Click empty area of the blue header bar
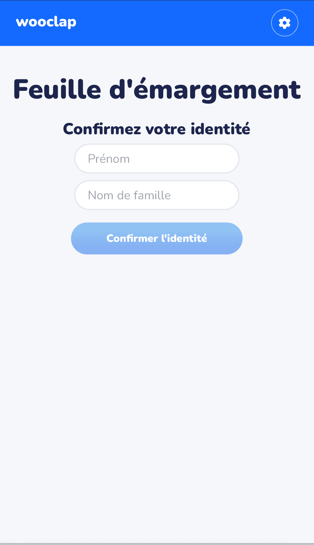Image resolution: width=314 pixels, height=545 pixels. [171, 23]
